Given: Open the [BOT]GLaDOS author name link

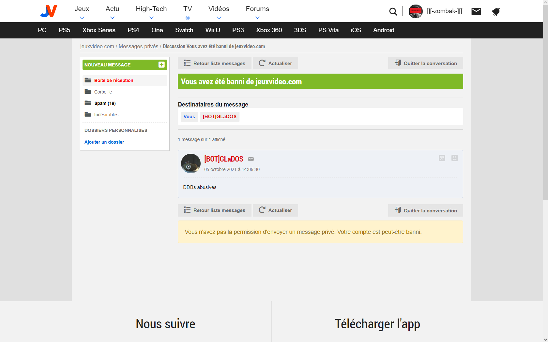Looking at the screenshot, I should [x=224, y=159].
